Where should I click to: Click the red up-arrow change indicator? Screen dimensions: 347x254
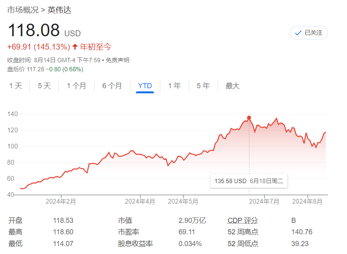pos(75,47)
